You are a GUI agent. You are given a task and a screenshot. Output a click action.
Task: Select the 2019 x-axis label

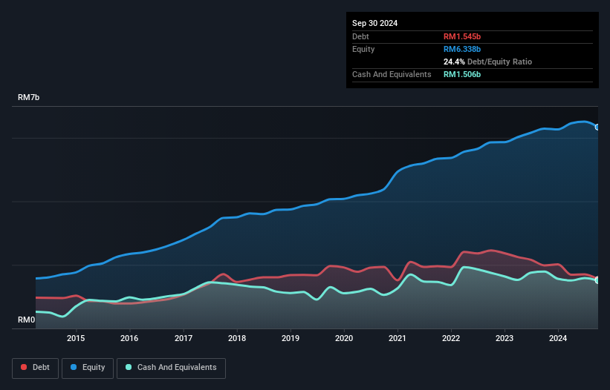[x=291, y=338]
